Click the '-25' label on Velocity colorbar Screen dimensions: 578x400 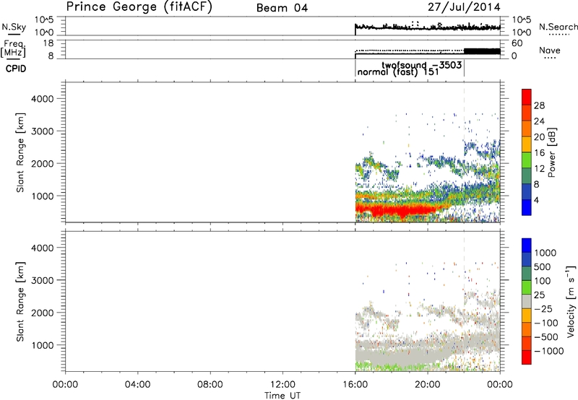[x=543, y=309]
